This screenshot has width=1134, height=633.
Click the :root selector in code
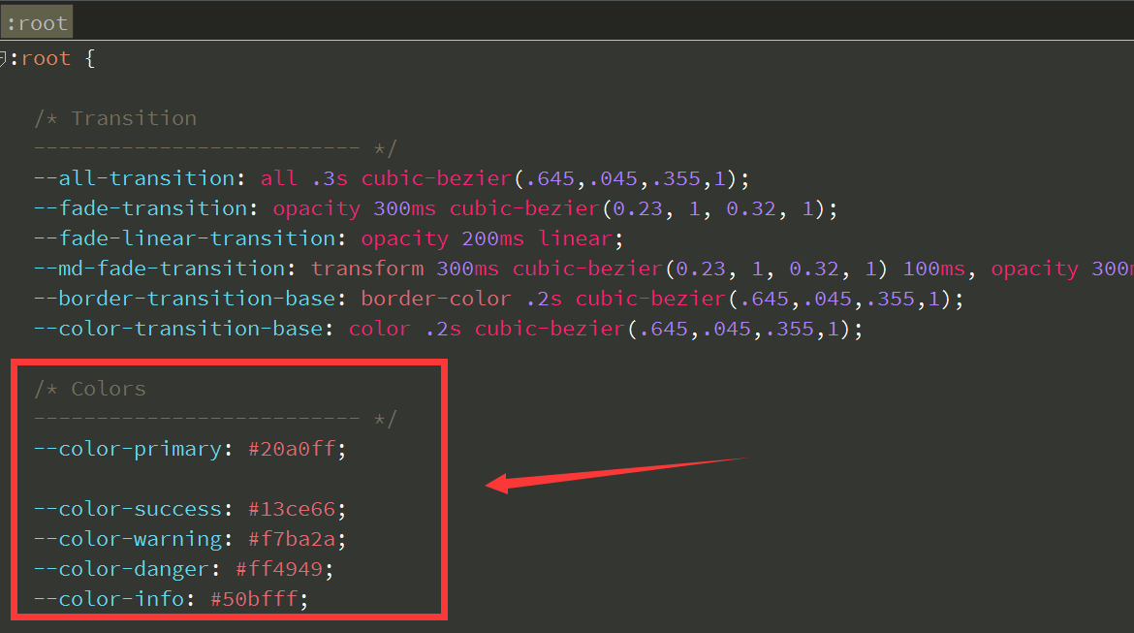click(46, 58)
